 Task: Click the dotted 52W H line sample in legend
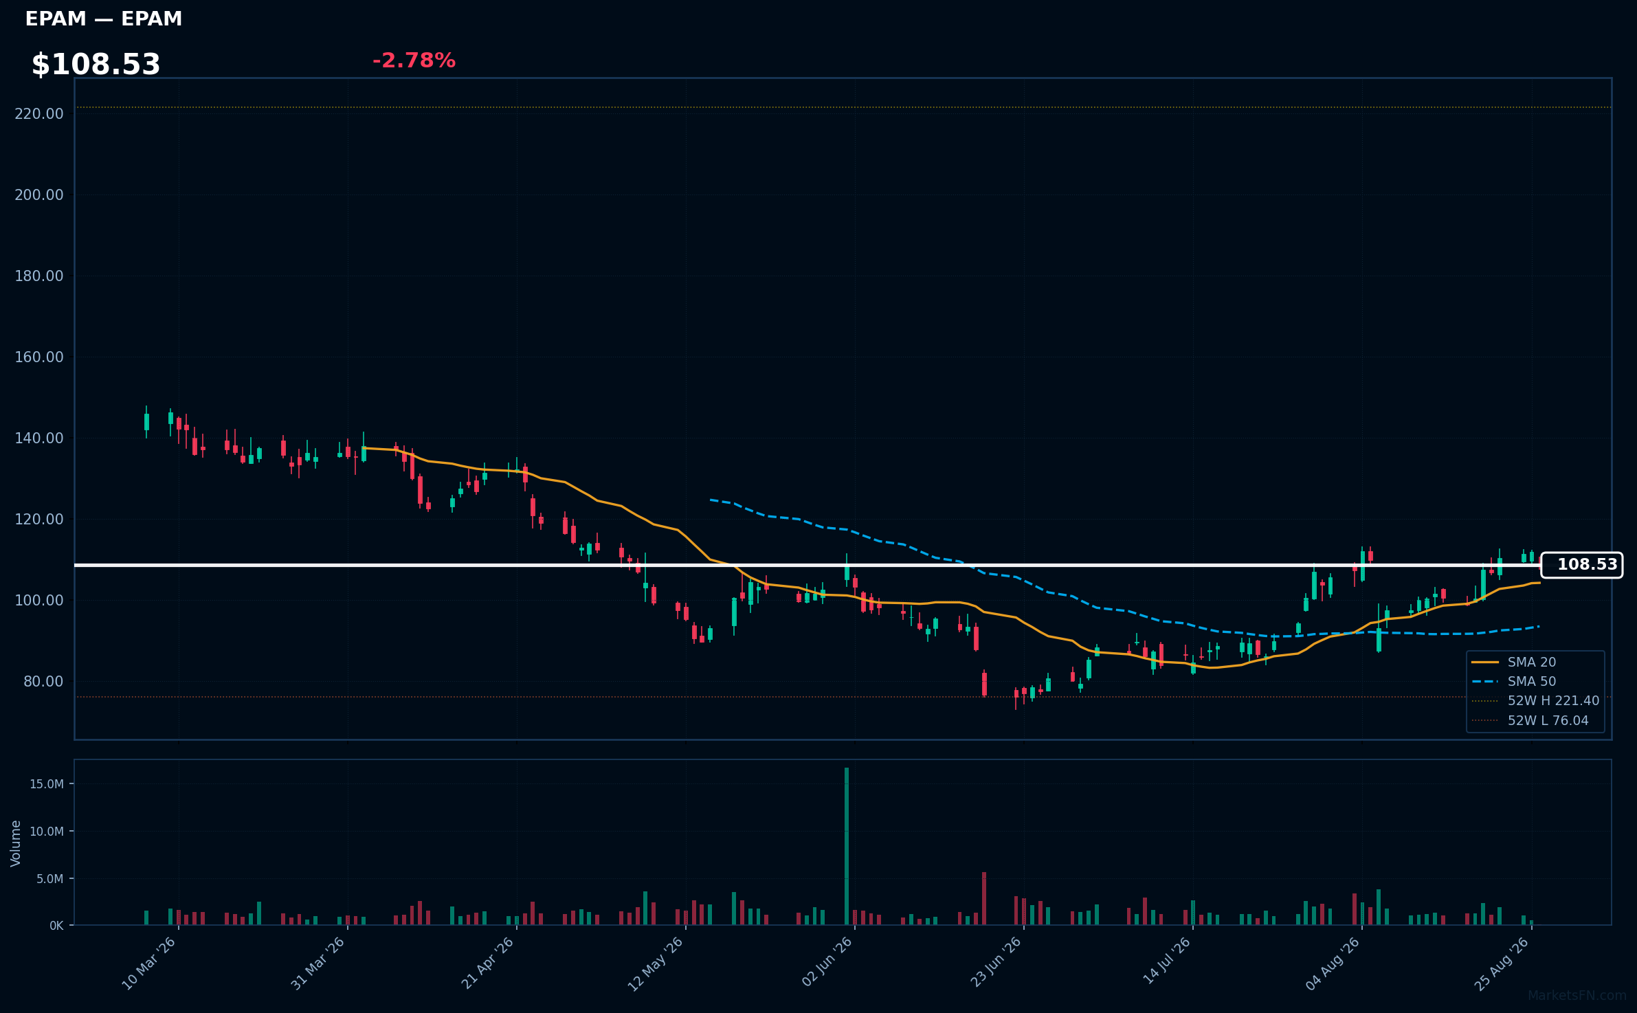1485,701
